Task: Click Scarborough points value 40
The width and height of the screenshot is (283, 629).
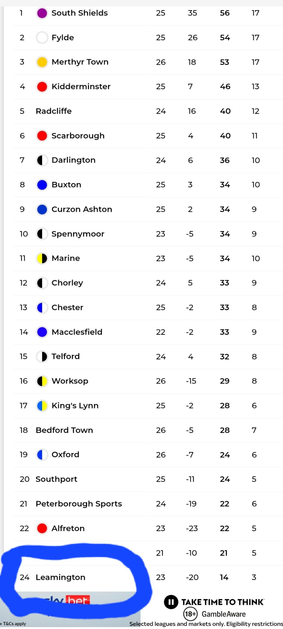Action: click(x=225, y=136)
